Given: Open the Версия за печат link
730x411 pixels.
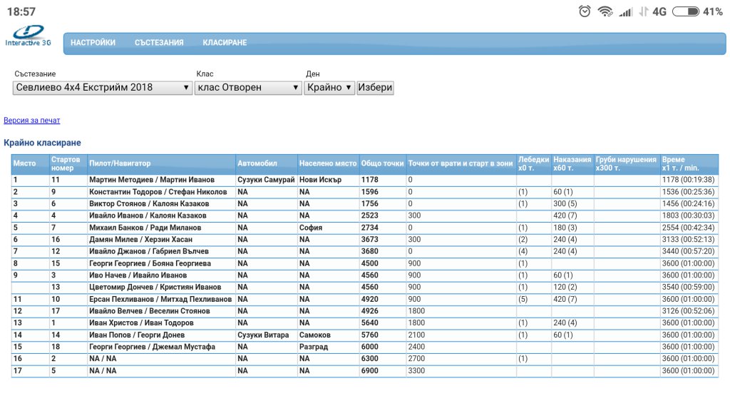Looking at the screenshot, I should (32, 121).
